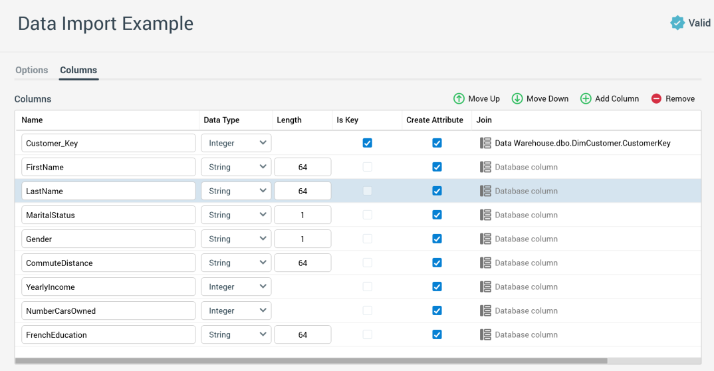The image size is (714, 371).
Task: Click the horizontal scrollbar at table bottom
Action: tap(310, 361)
